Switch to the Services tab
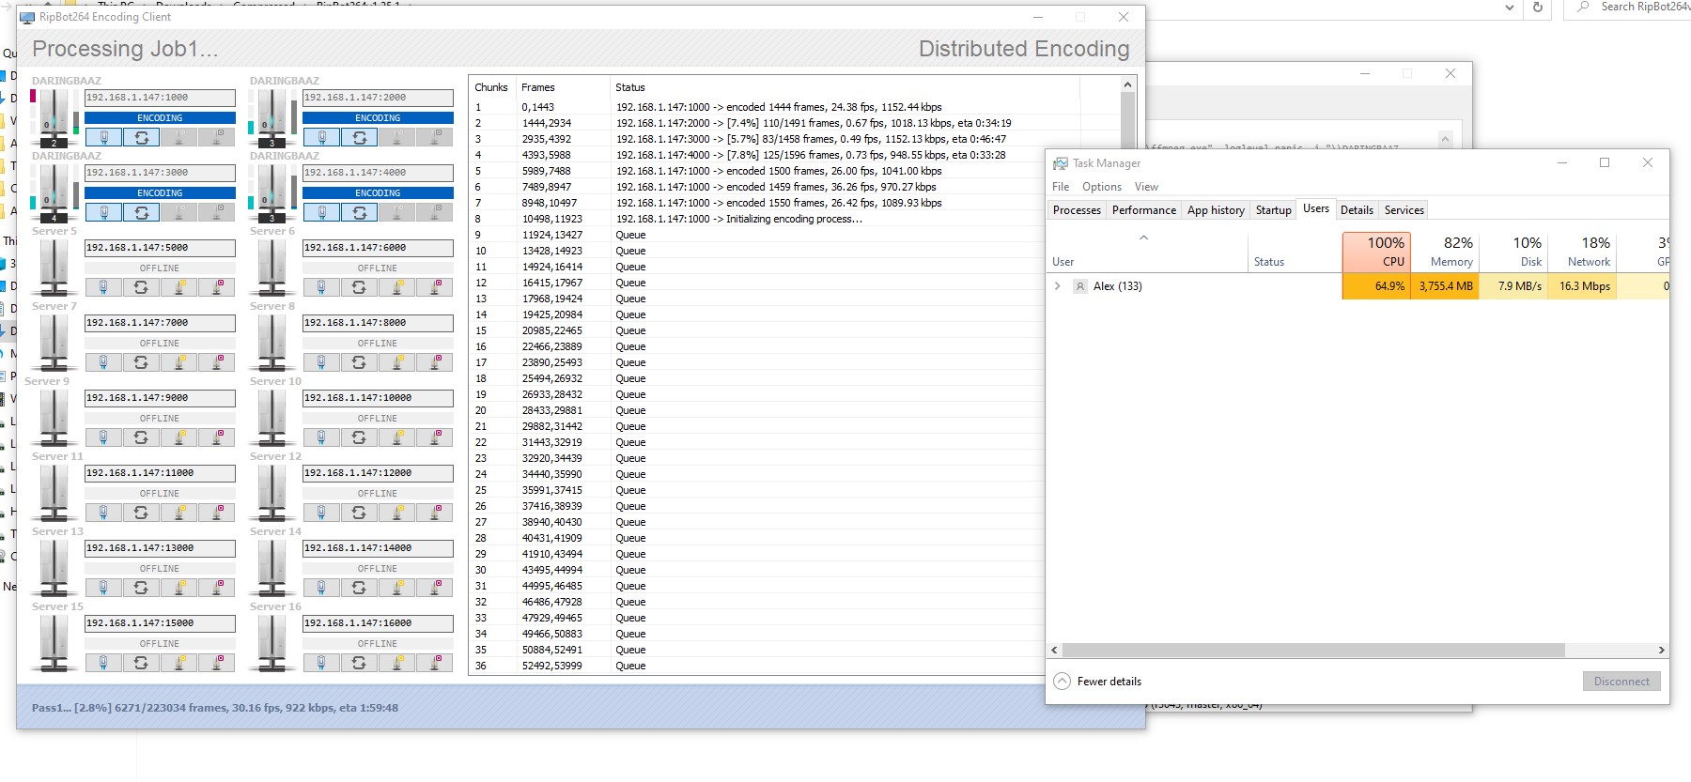1691x782 pixels. [x=1404, y=210]
